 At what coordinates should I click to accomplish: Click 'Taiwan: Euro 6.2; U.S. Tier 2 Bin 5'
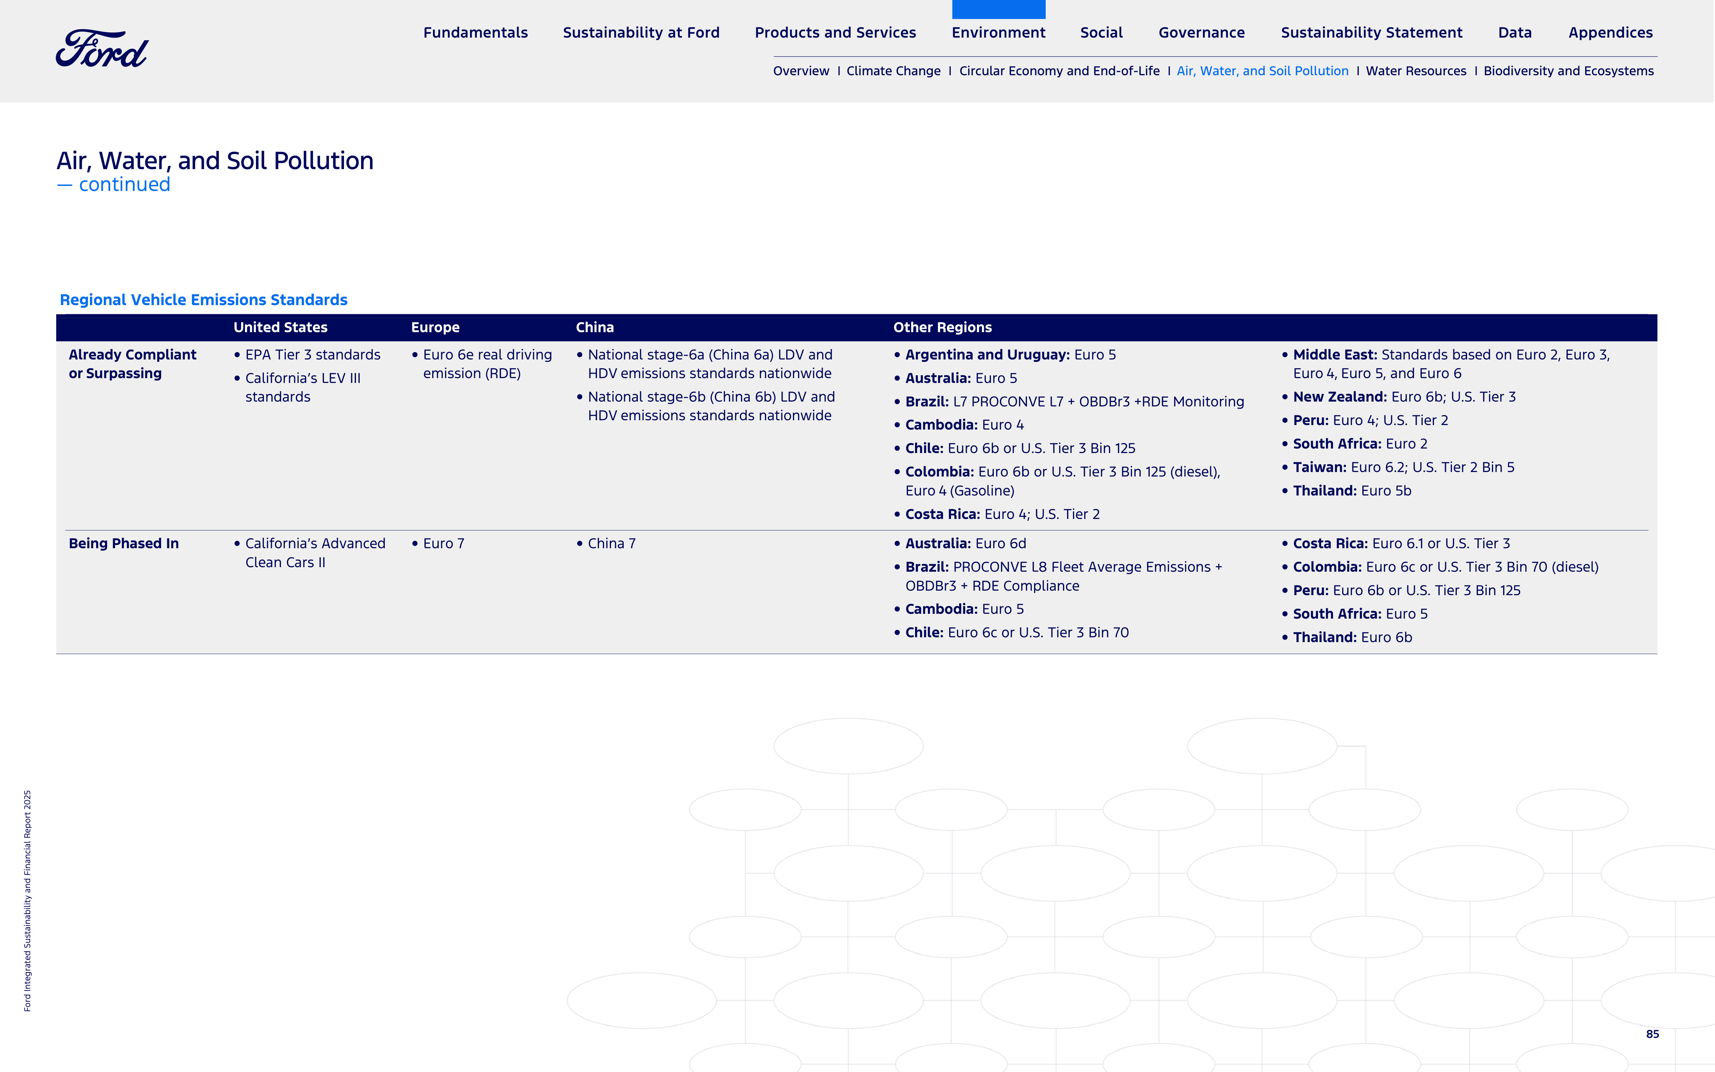[1403, 467]
